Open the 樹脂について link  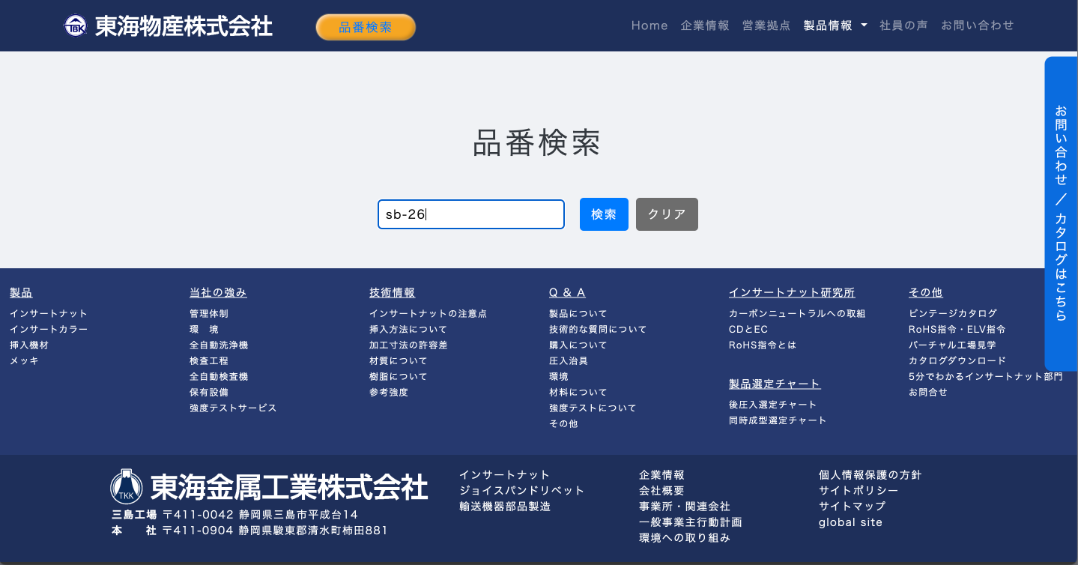click(399, 377)
